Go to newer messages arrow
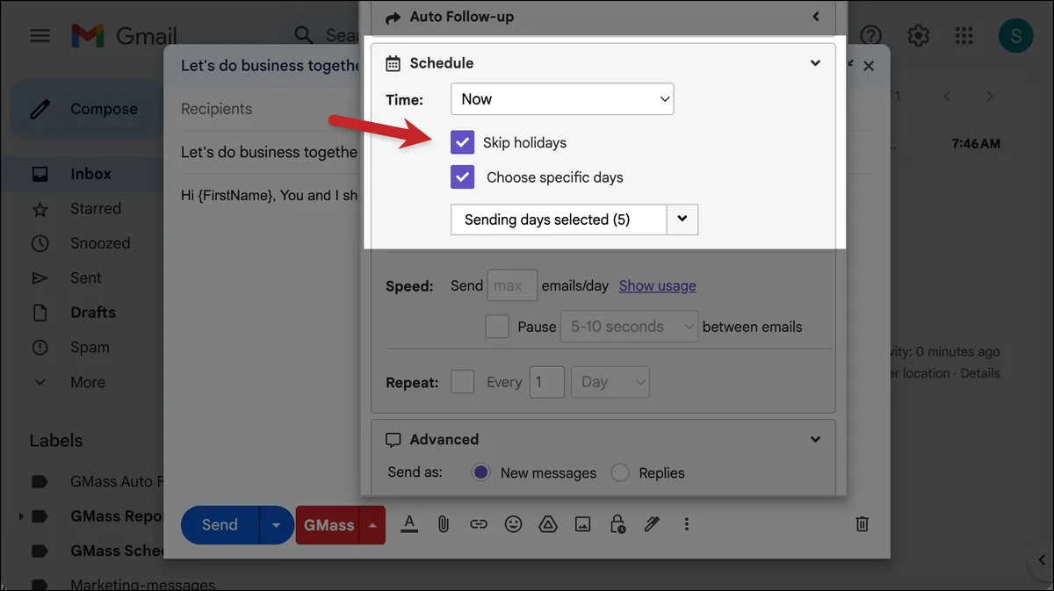1054x591 pixels. (947, 96)
